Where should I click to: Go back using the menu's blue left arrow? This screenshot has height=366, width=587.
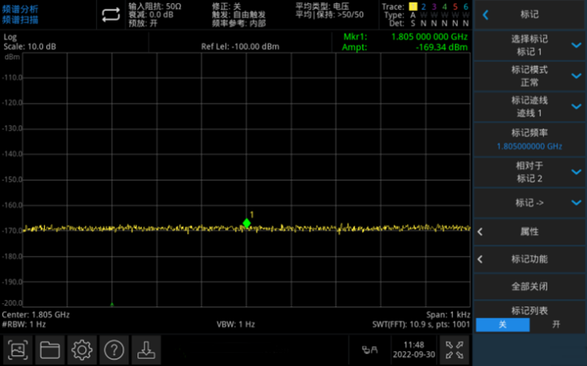click(485, 15)
